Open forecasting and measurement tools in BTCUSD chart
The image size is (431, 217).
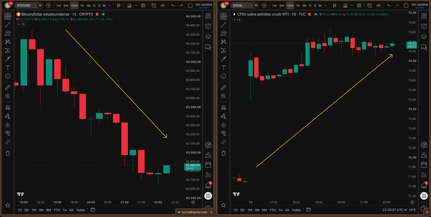point(8,51)
